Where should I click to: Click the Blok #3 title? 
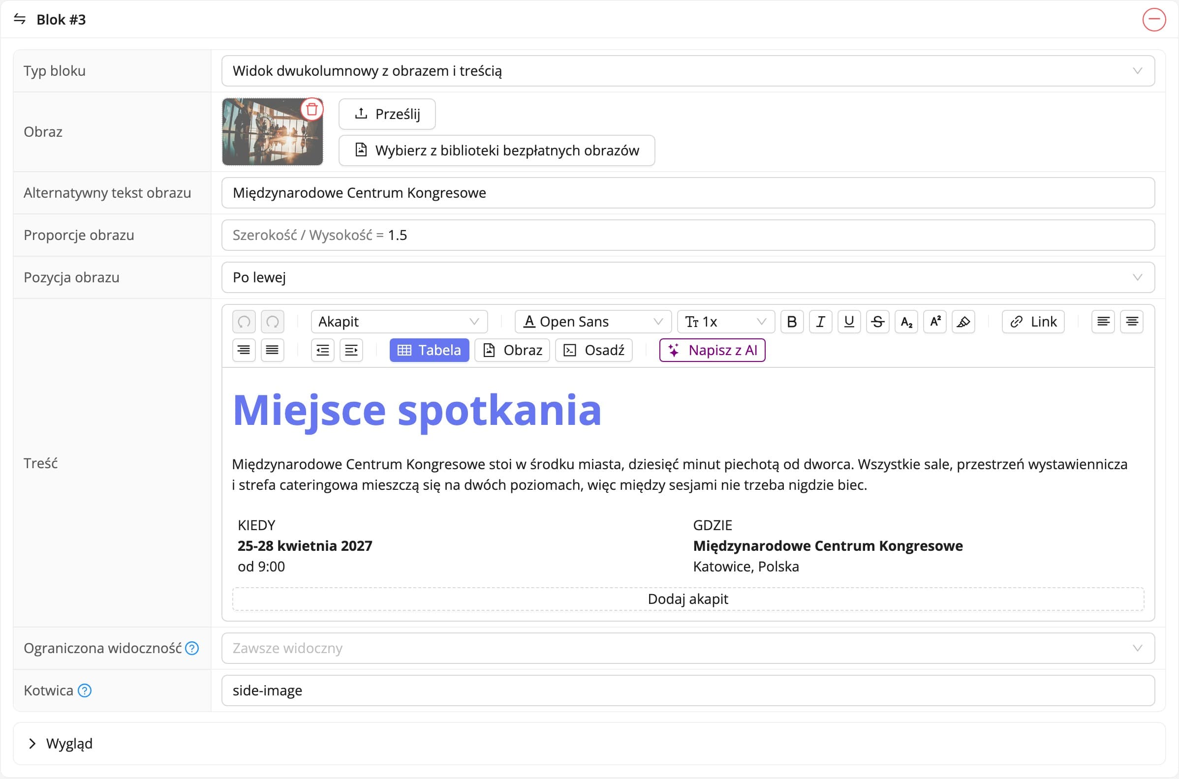[61, 19]
